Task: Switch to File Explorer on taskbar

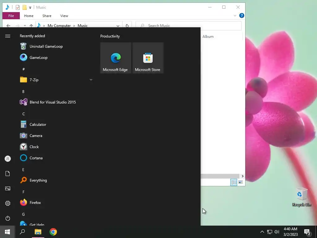Action: click(38, 232)
